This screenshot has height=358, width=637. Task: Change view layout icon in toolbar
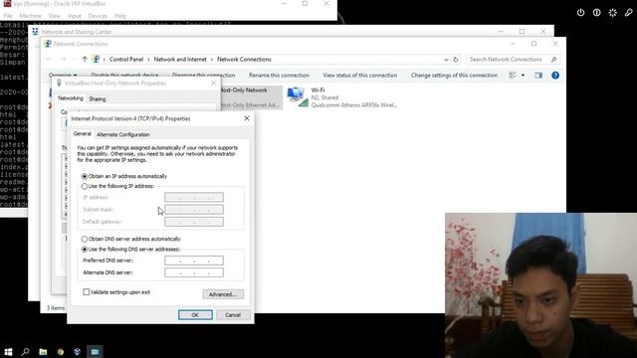point(513,76)
